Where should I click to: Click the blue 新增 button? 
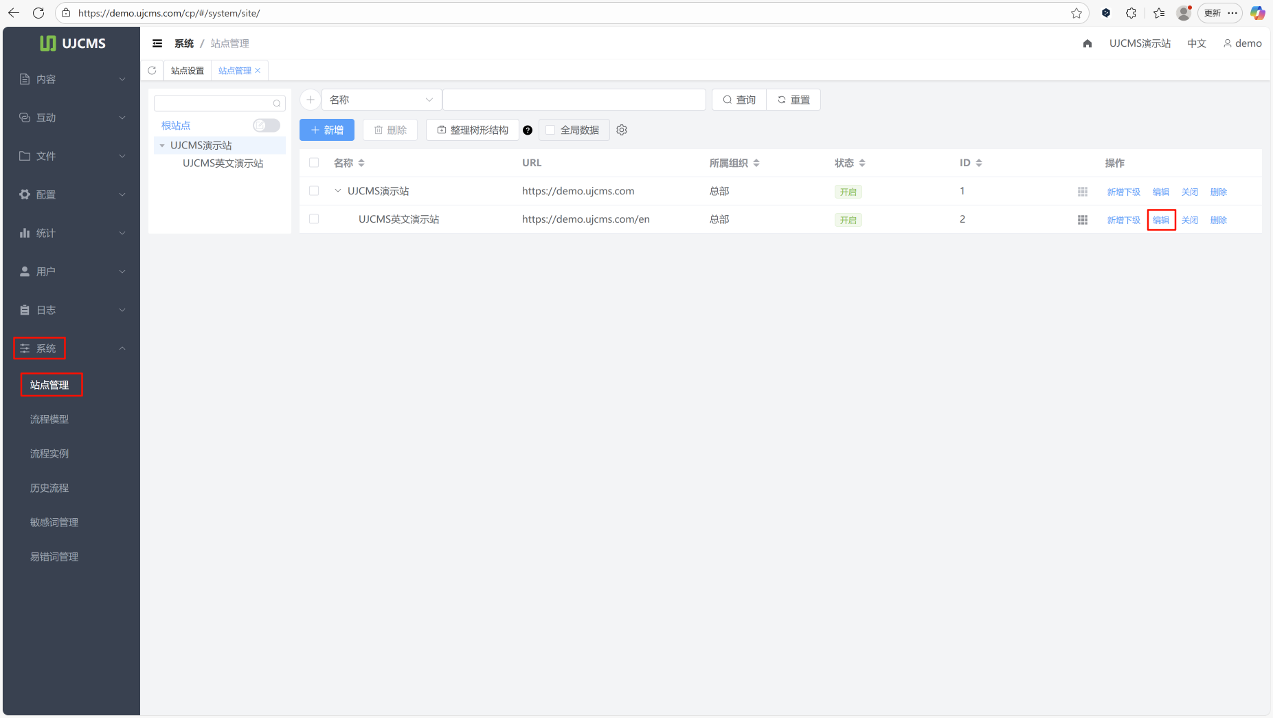pyautogui.click(x=327, y=130)
